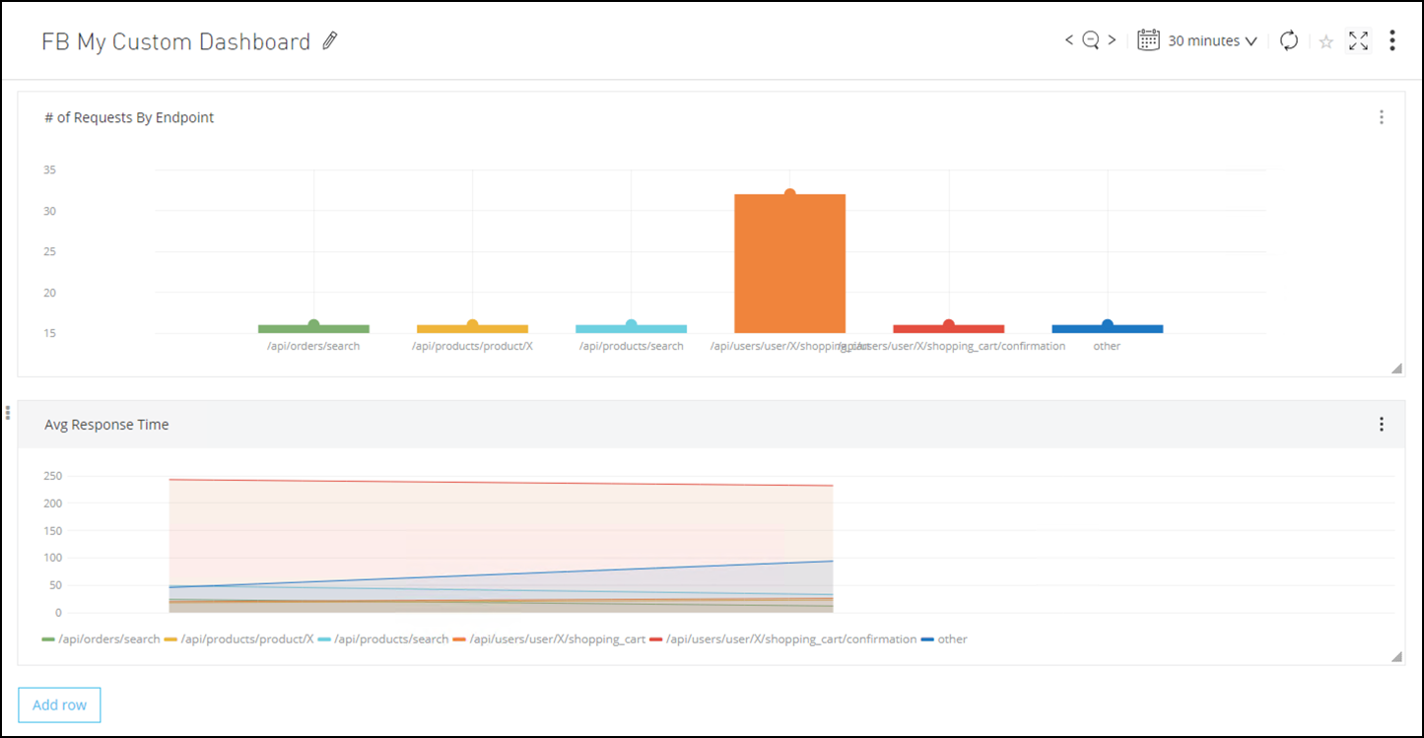Toggle /api/products/product/X legend entry
The image size is (1424, 738).
click(238, 639)
